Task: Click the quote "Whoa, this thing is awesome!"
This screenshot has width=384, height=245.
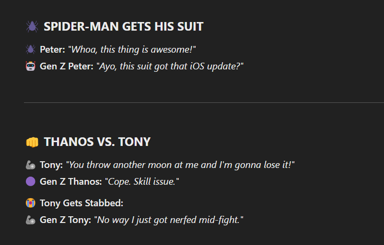Action: click(x=132, y=49)
